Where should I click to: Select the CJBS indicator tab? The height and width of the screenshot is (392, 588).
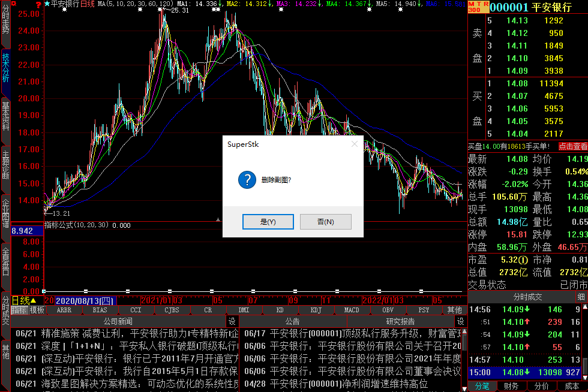point(172,310)
